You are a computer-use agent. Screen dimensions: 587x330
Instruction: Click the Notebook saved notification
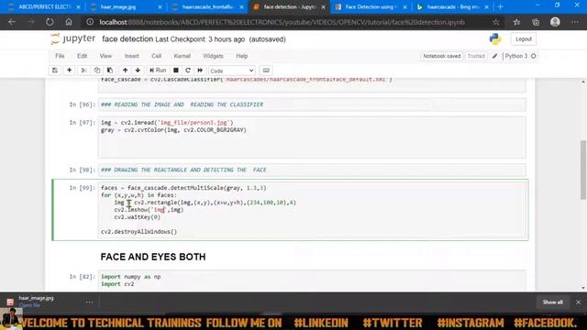pyautogui.click(x=442, y=56)
